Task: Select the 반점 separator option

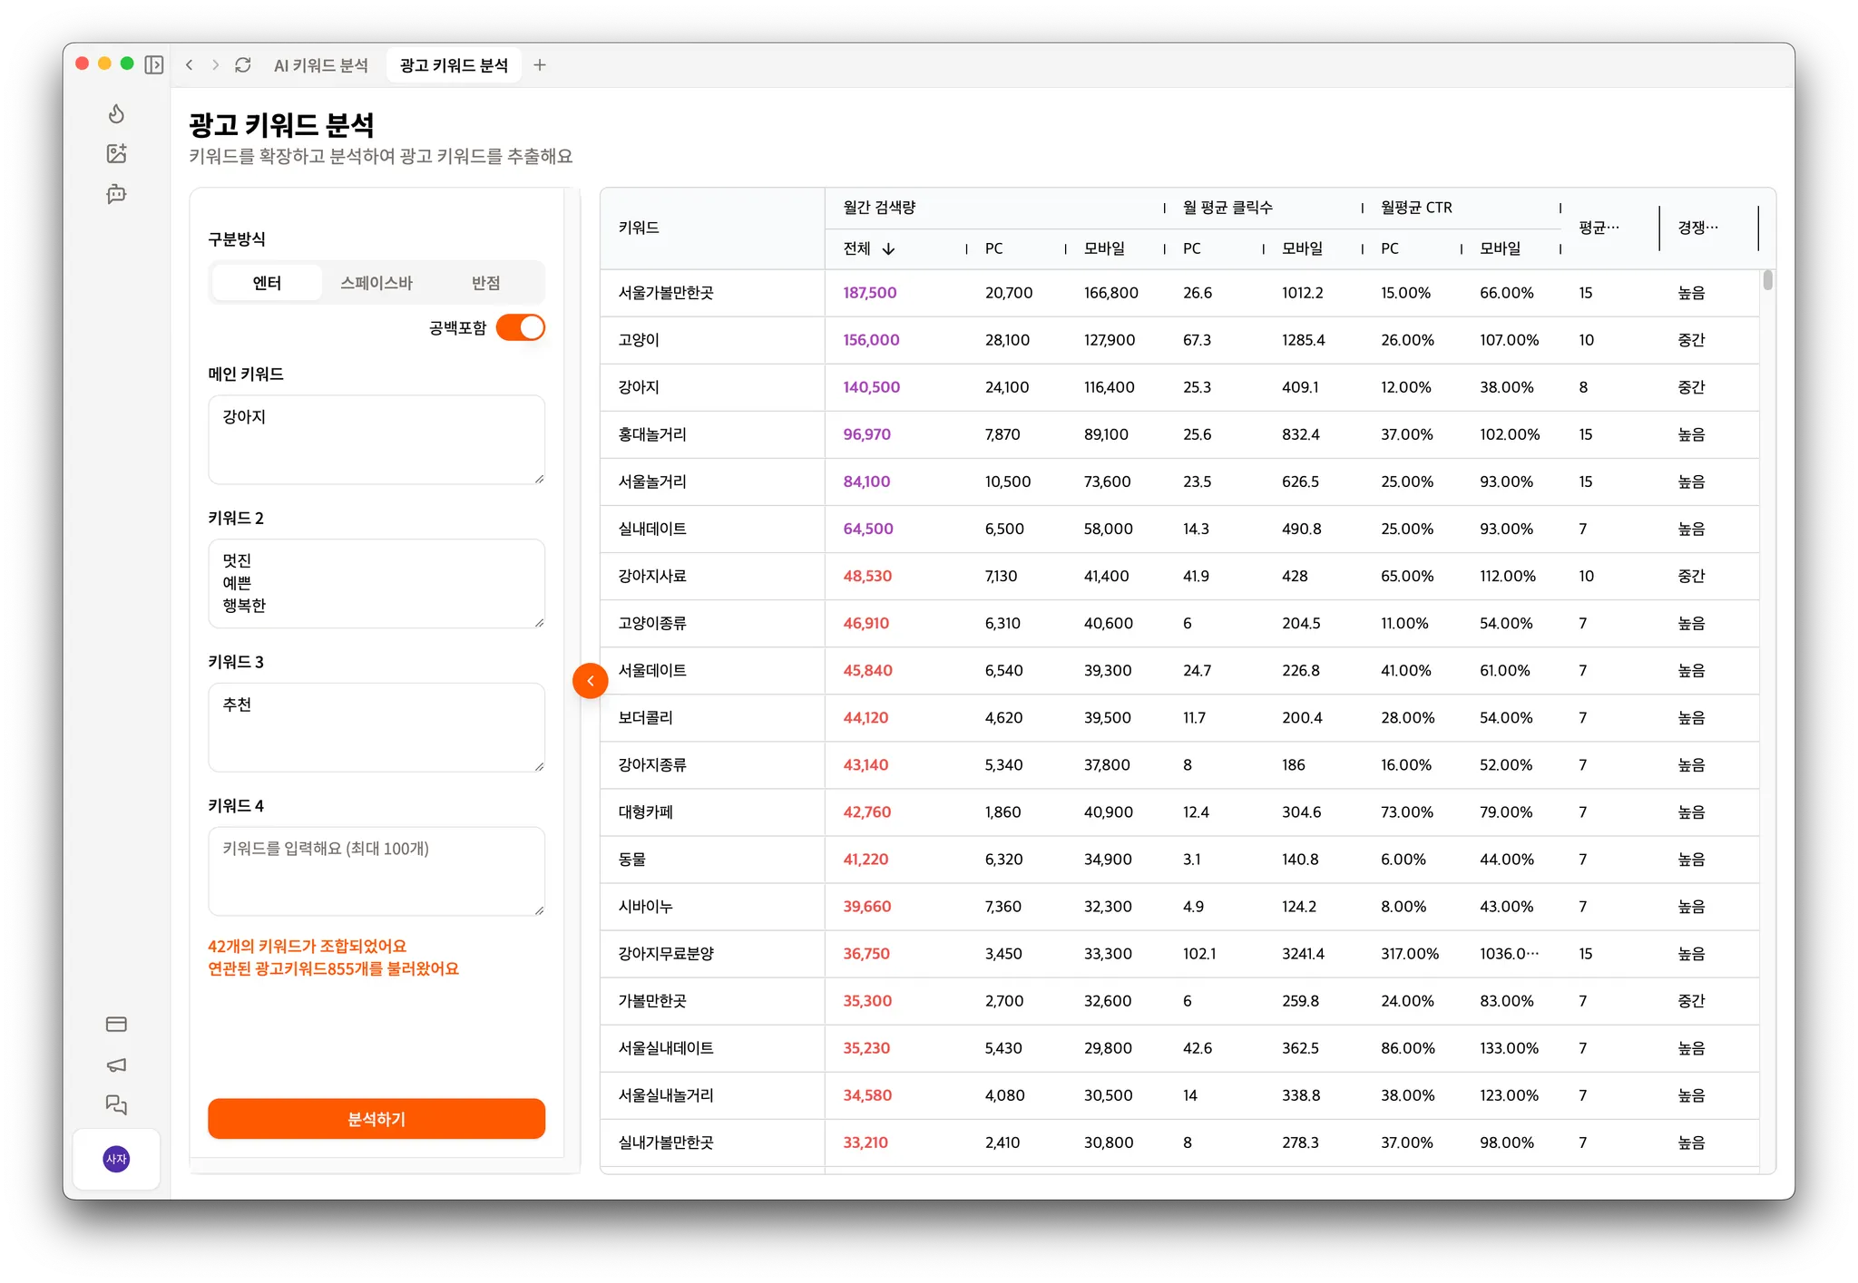Action: [x=485, y=283]
